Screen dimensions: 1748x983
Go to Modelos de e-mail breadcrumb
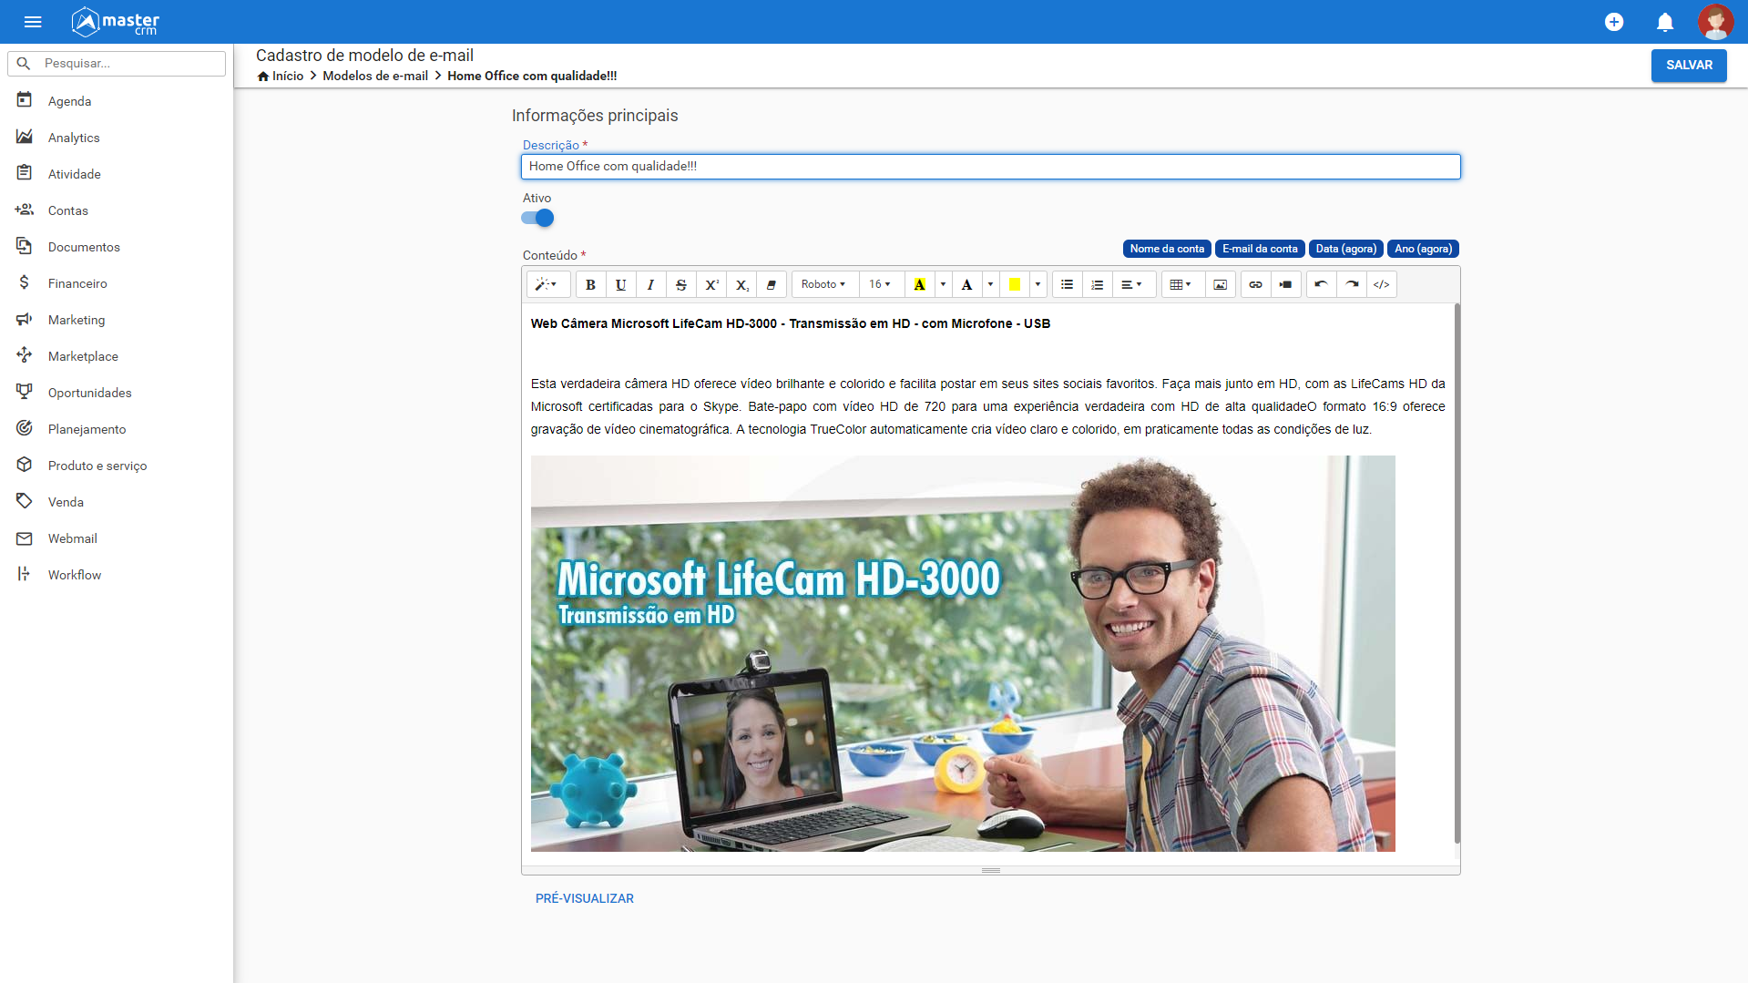[x=375, y=77]
